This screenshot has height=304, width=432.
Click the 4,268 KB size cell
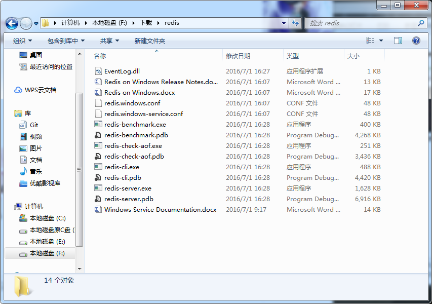tap(368, 135)
